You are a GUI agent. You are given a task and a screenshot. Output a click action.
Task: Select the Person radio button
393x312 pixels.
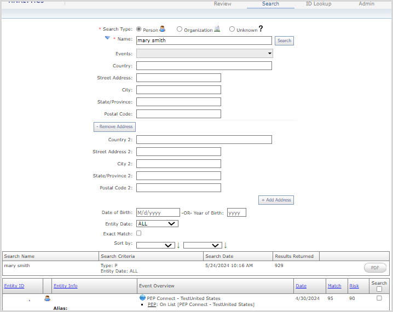(x=139, y=29)
